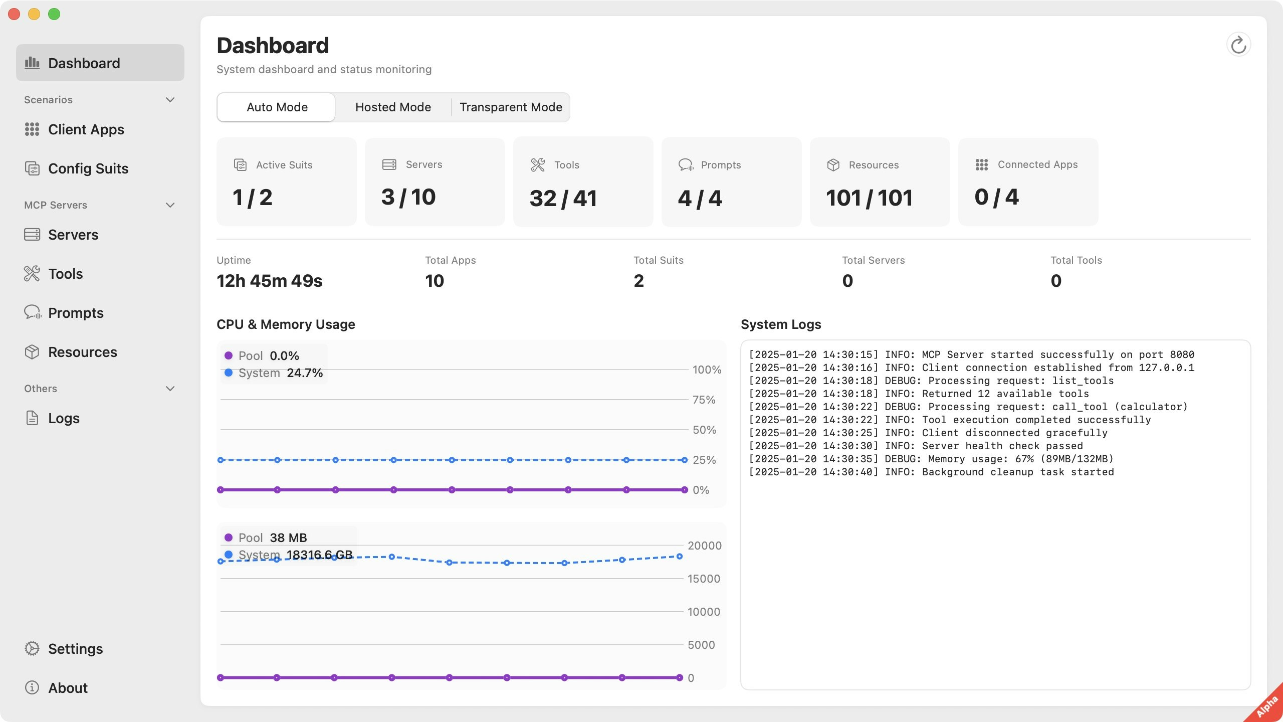Switch to Transparent Mode

(511, 107)
